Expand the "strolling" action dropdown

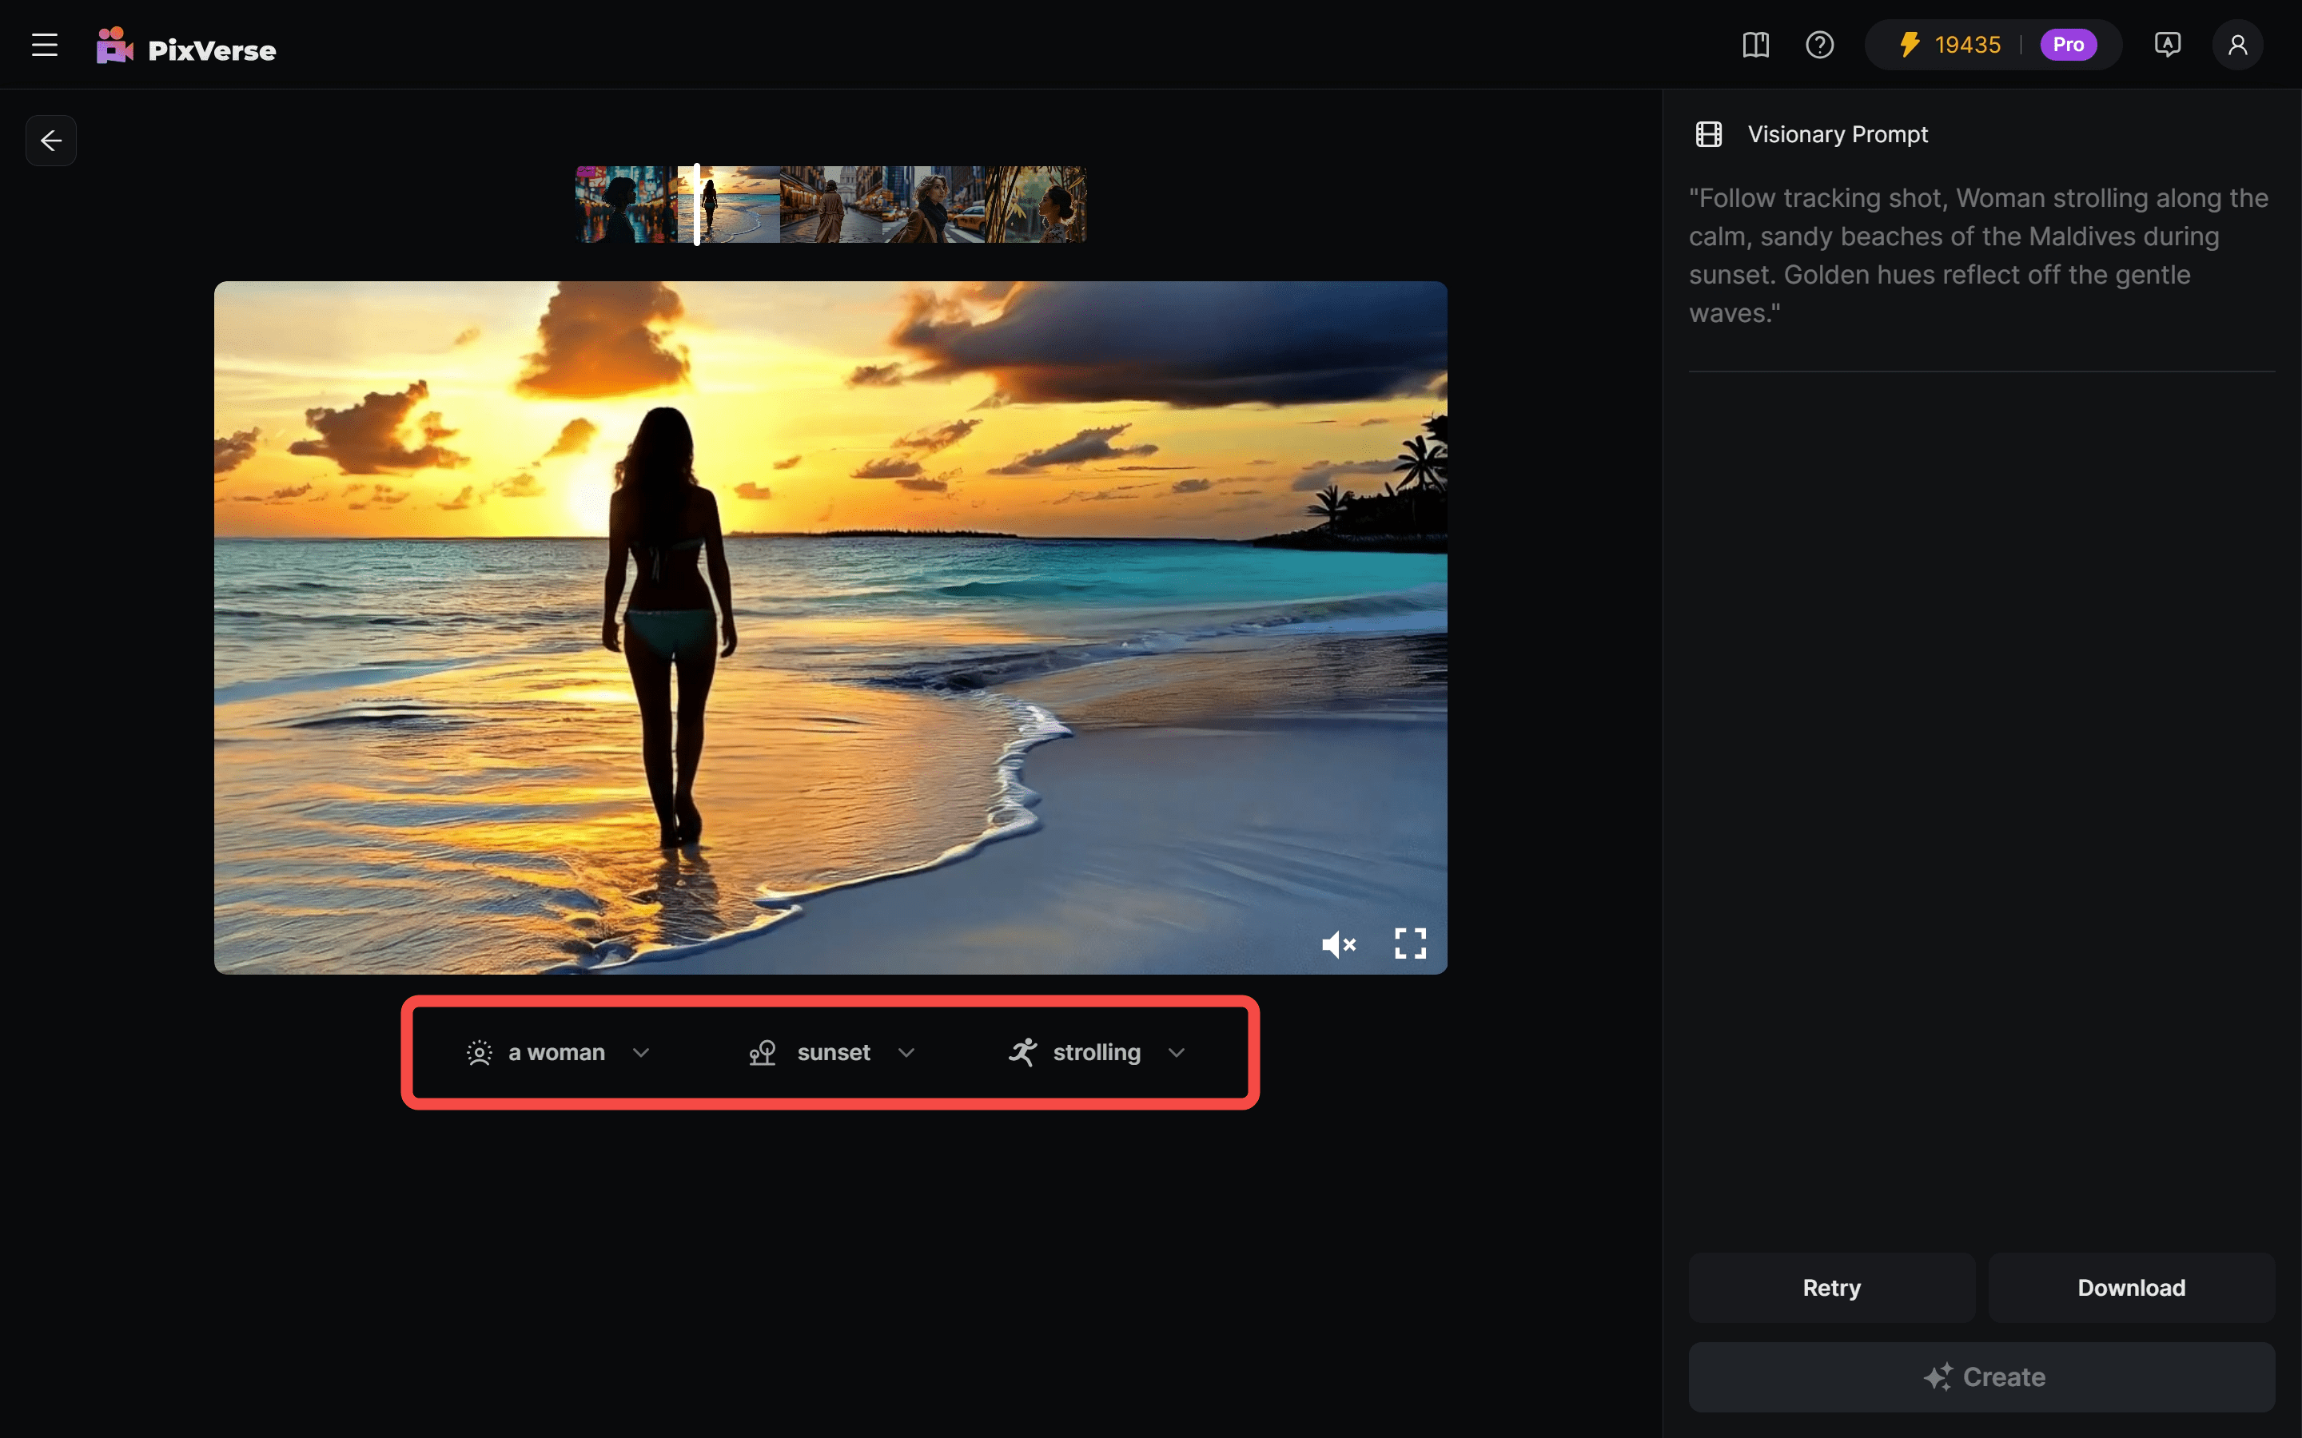point(1097,1053)
